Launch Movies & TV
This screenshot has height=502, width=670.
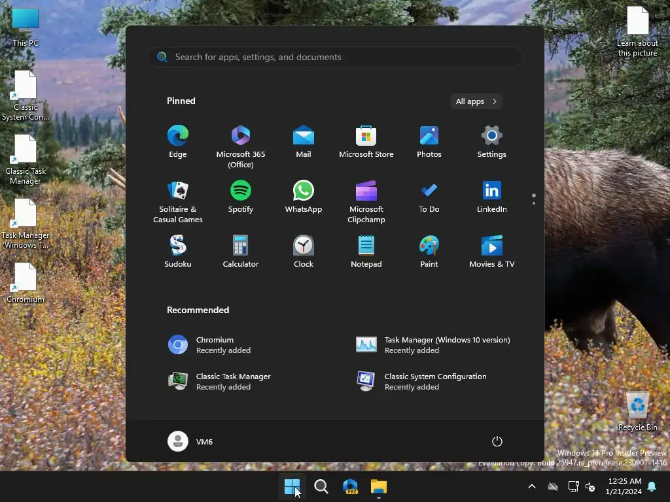point(492,252)
